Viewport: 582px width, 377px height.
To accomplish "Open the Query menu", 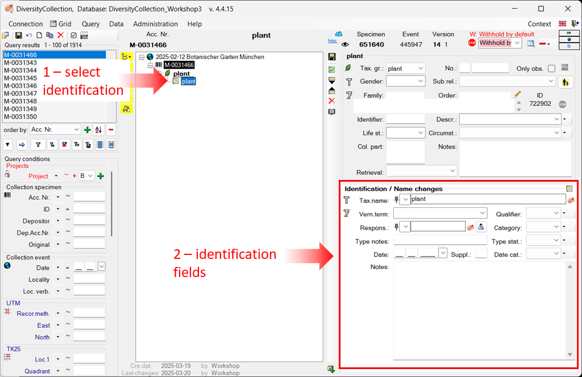I will [90, 24].
